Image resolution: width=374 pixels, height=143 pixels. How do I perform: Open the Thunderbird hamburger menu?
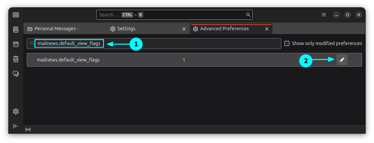(324, 15)
